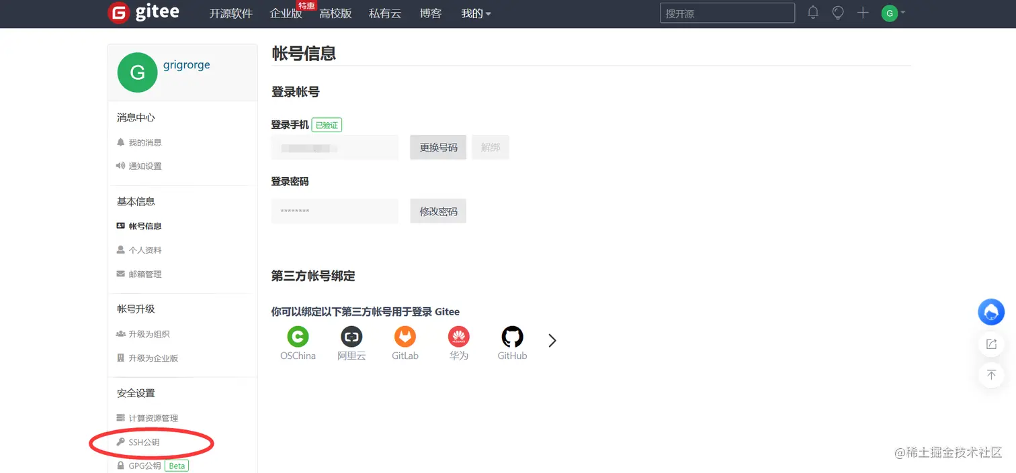Click the 消息中心 sidebar heading
1016x473 pixels.
coord(136,117)
